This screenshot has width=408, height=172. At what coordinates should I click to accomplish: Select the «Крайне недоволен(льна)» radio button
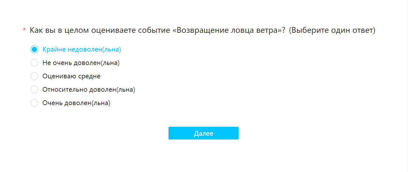tap(34, 50)
